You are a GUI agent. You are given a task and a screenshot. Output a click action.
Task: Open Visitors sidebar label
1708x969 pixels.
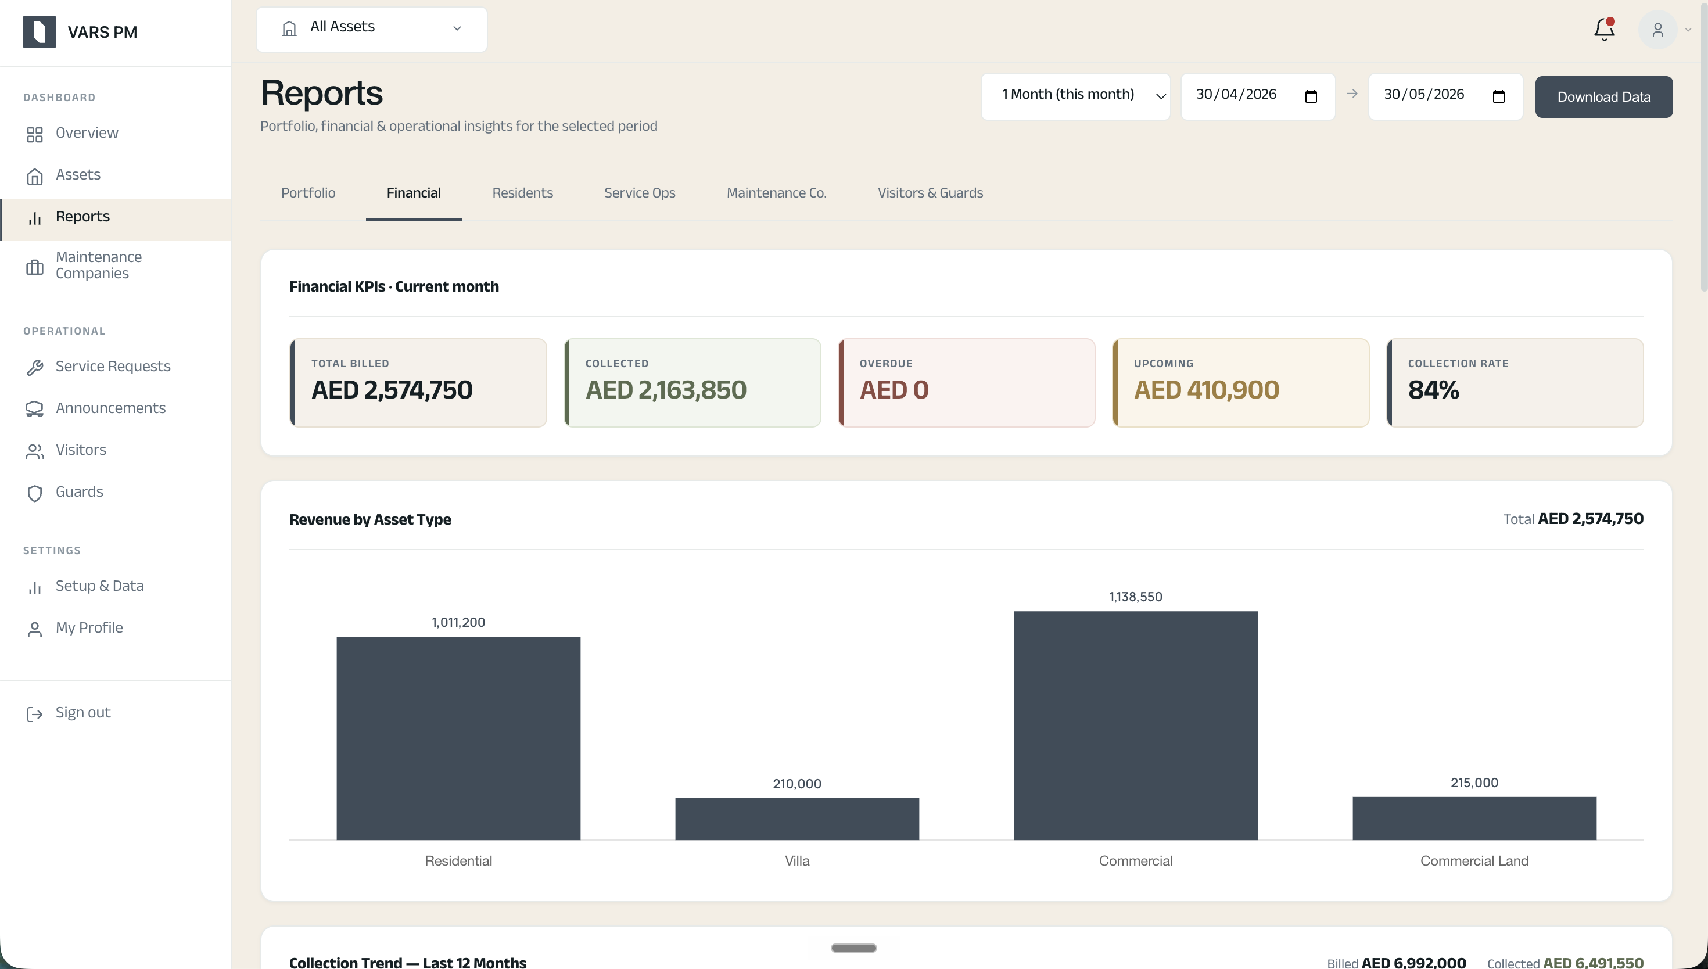click(81, 450)
